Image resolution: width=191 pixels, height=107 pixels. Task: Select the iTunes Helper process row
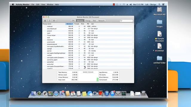87,35
